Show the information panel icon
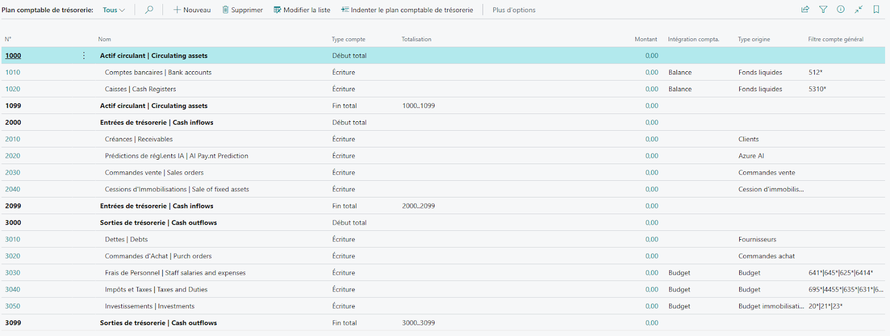 click(x=840, y=9)
